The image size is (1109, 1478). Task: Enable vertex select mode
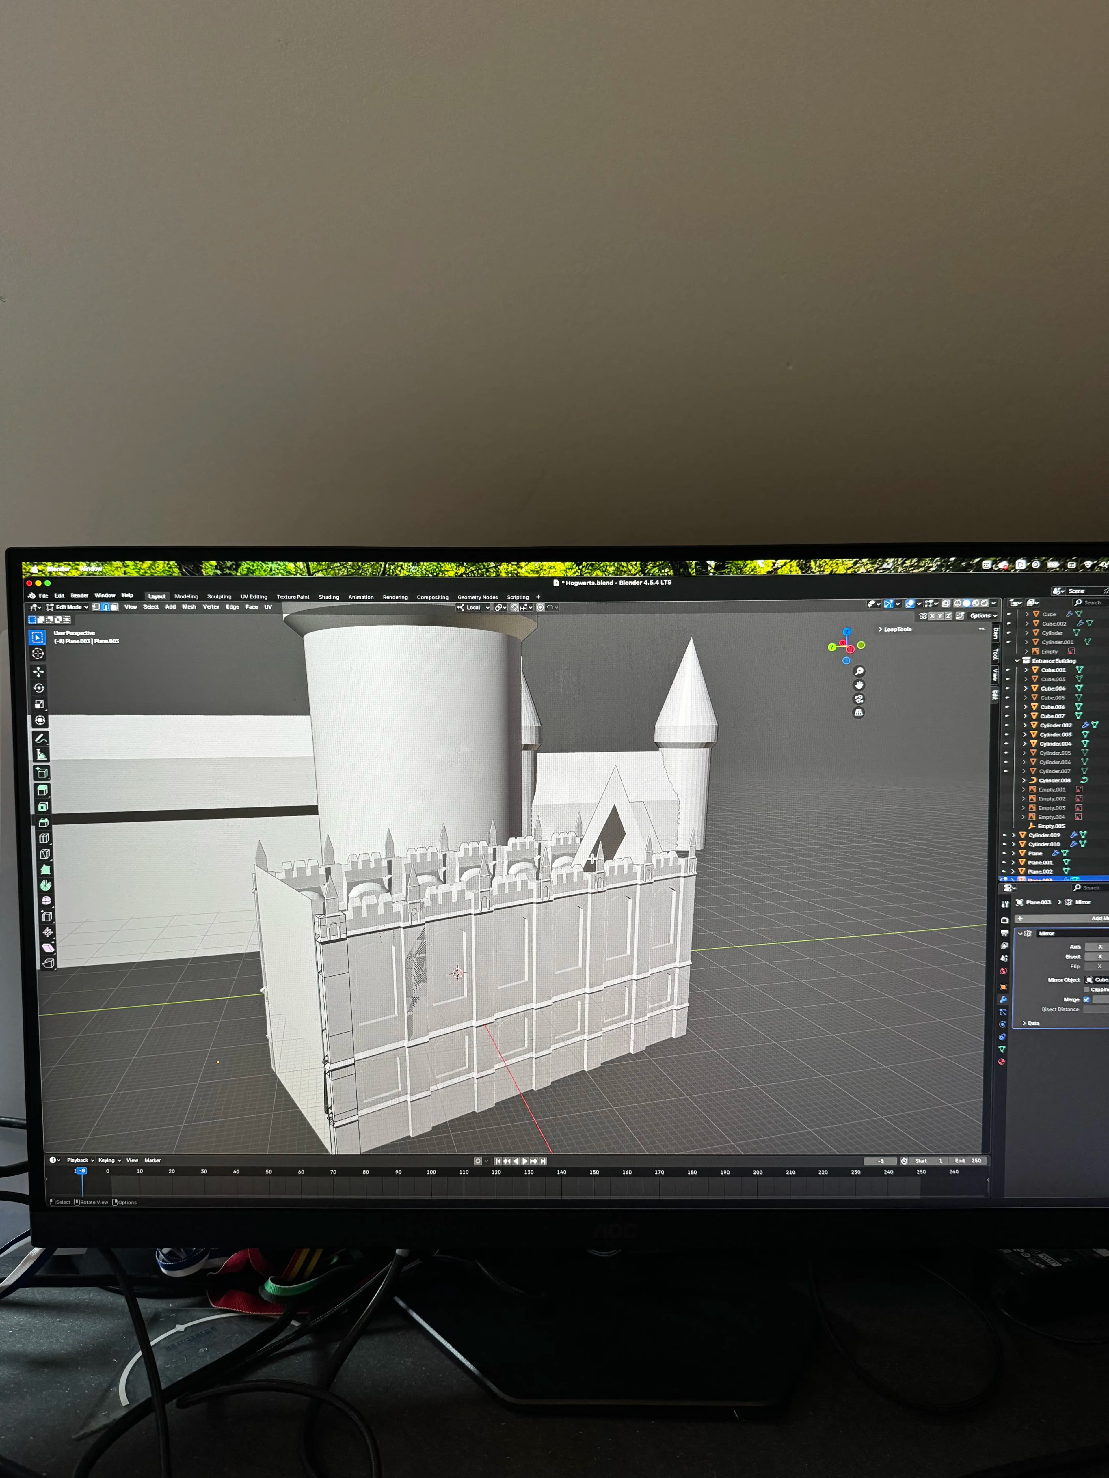[96, 607]
